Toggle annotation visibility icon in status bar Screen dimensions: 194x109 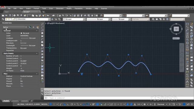(x=128, y=104)
